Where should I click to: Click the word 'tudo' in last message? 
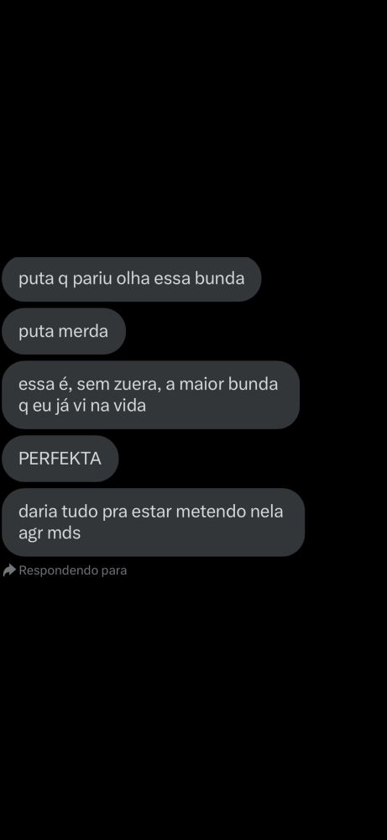[x=76, y=512]
